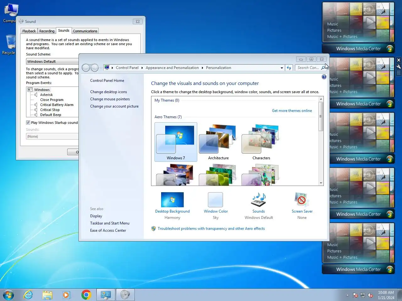Open Sounds Windows Default icon in Personalization

[258, 200]
